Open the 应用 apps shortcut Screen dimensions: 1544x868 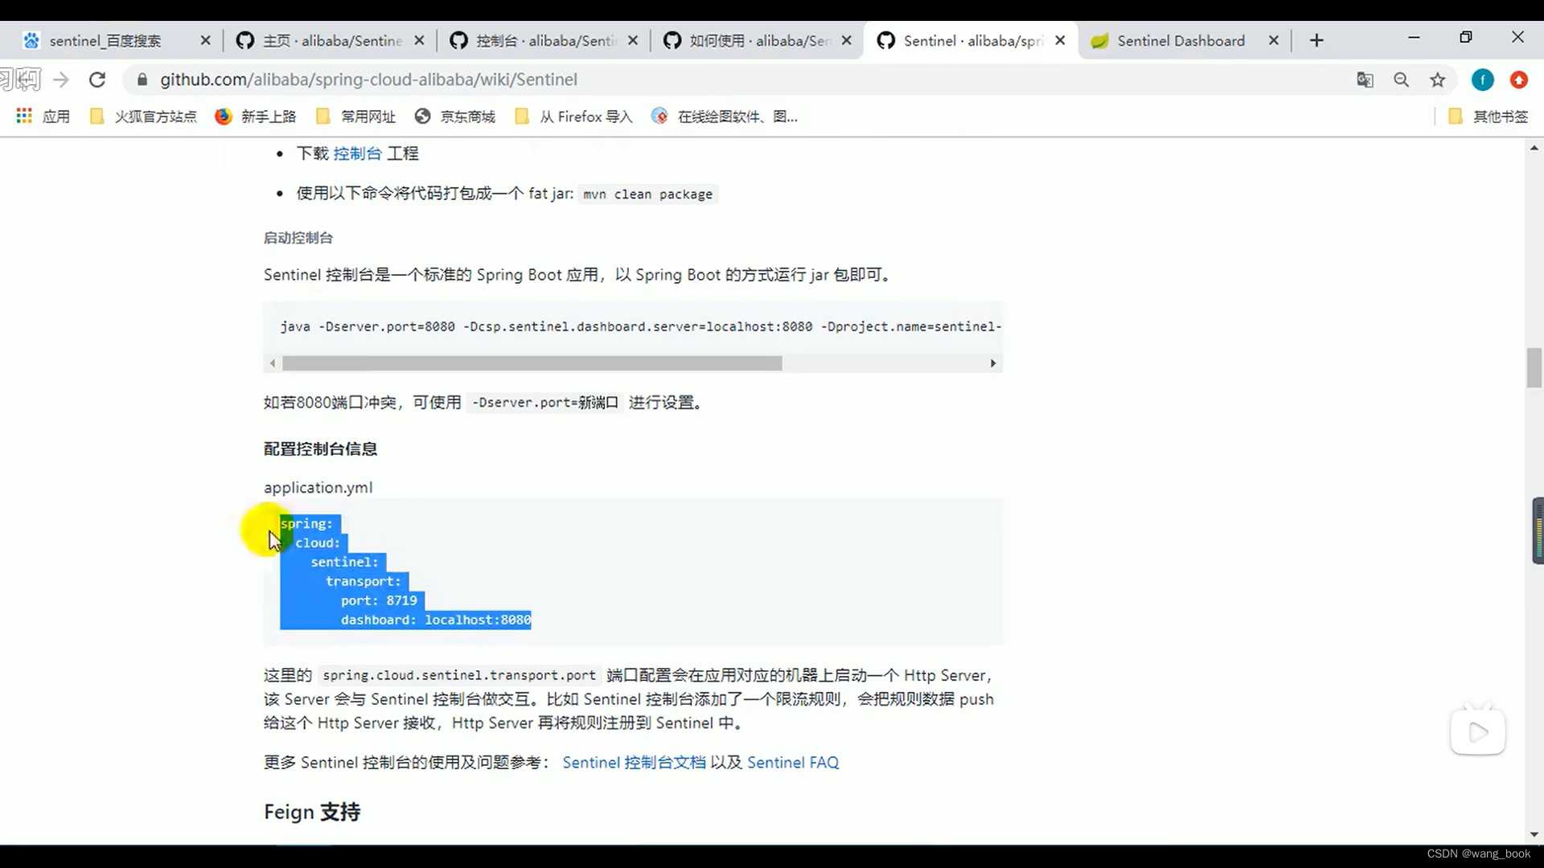pos(43,117)
